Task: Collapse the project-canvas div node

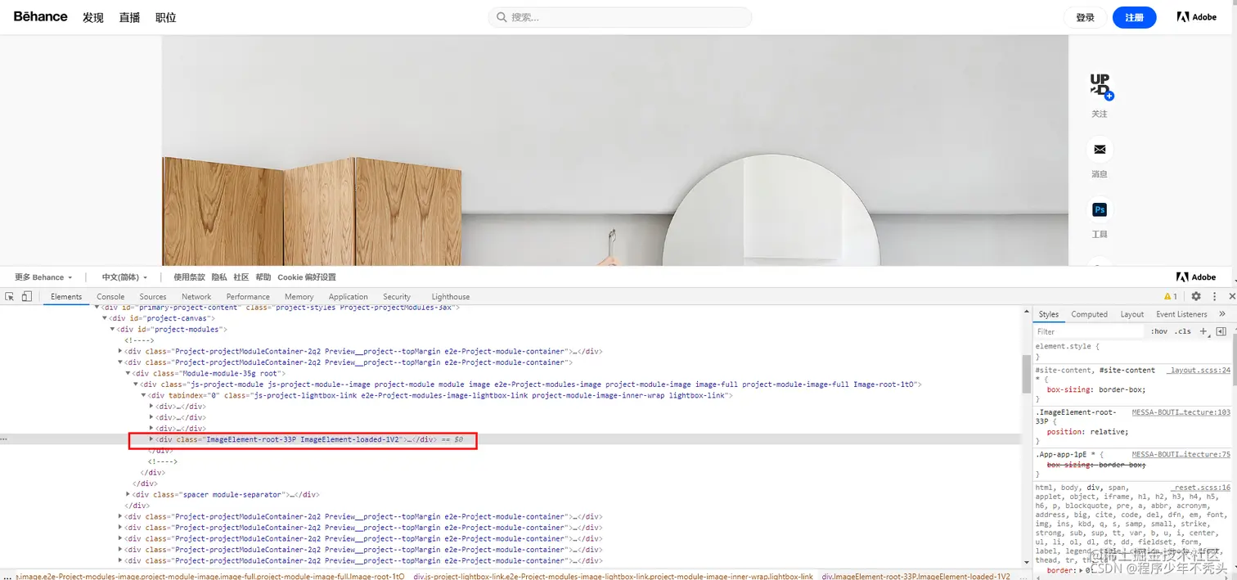Action: coord(105,318)
